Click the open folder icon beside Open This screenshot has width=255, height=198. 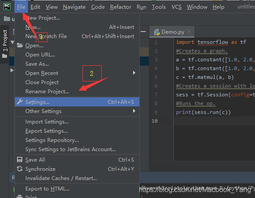(20, 45)
